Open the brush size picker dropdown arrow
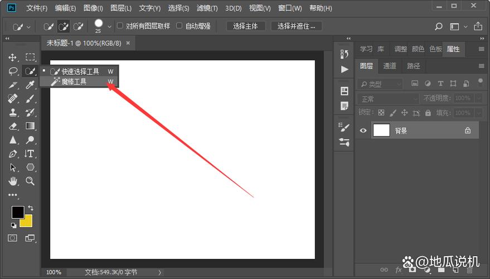The height and width of the screenshot is (279, 490). (109, 27)
